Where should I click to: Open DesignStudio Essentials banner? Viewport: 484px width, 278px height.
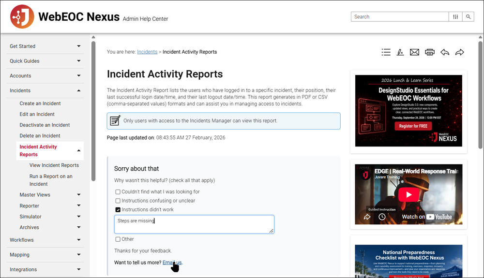[x=408, y=111]
